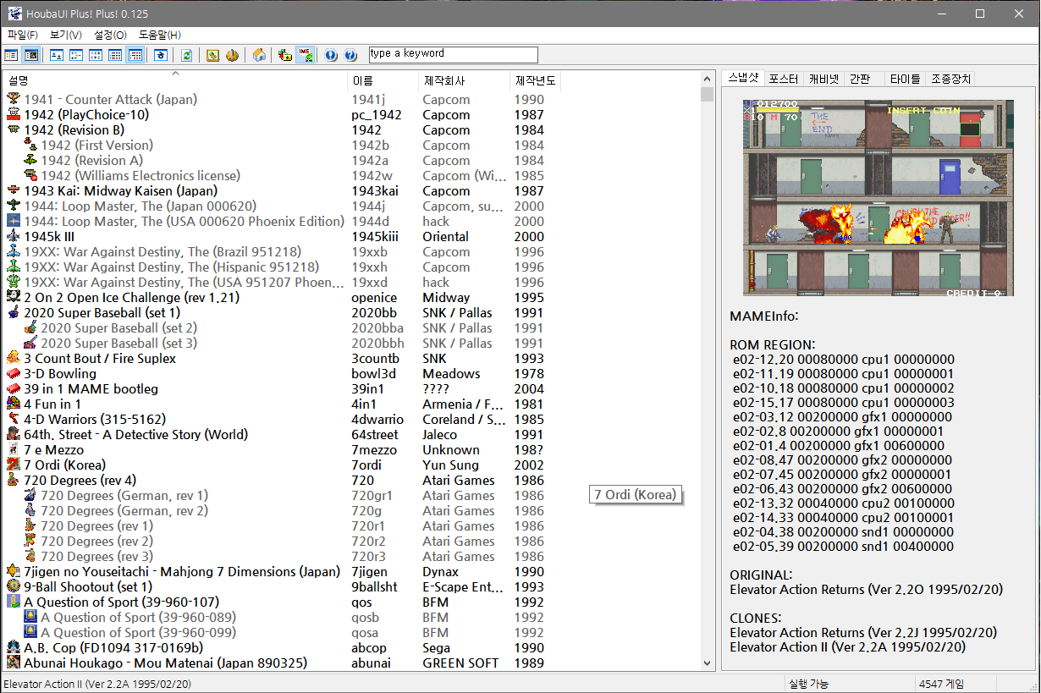Open the 보기(V) menu
The width and height of the screenshot is (1041, 693).
[66, 35]
